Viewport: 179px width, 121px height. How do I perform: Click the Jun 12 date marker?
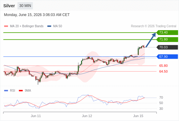(87, 116)
